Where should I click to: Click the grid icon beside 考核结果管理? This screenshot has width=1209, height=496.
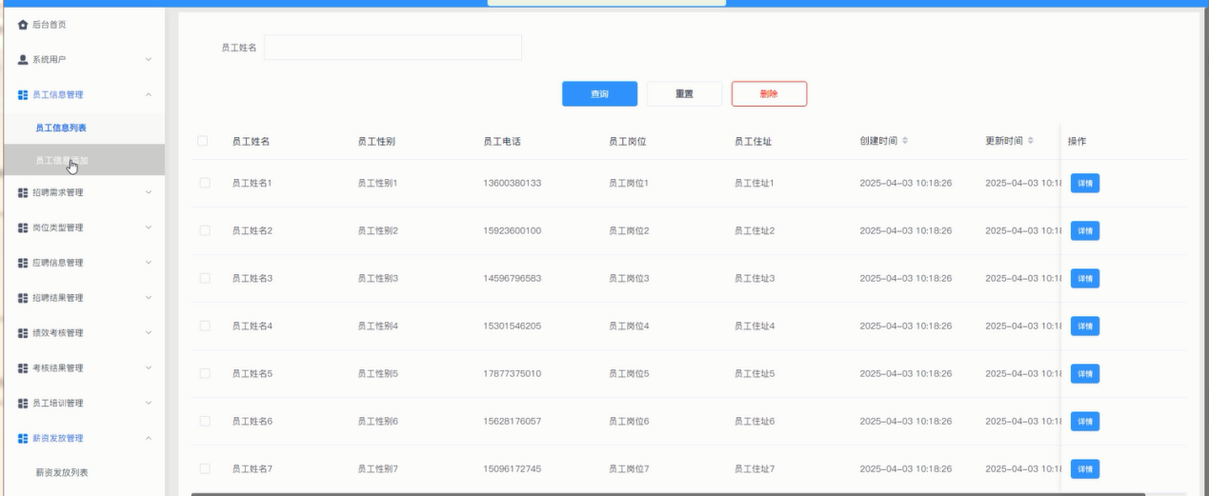pyautogui.click(x=23, y=368)
